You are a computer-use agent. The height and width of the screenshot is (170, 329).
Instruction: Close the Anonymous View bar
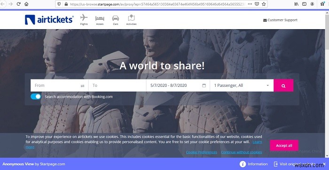point(324,164)
